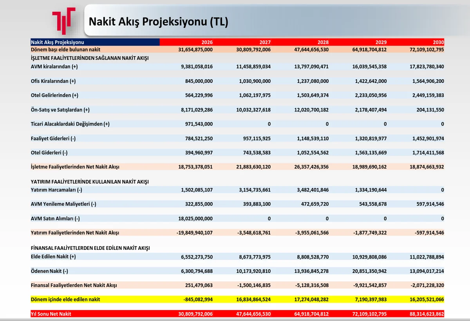
Task: Select the 2030 value 88,314,623,862 cell
Action: click(x=427, y=314)
